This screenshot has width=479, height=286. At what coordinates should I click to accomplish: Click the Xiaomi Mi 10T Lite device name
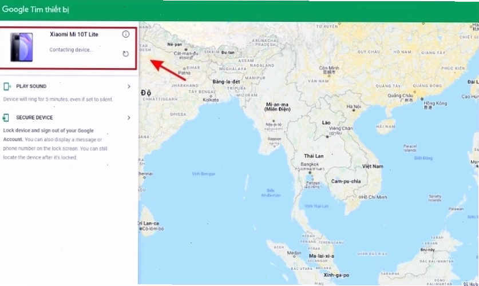(x=74, y=34)
